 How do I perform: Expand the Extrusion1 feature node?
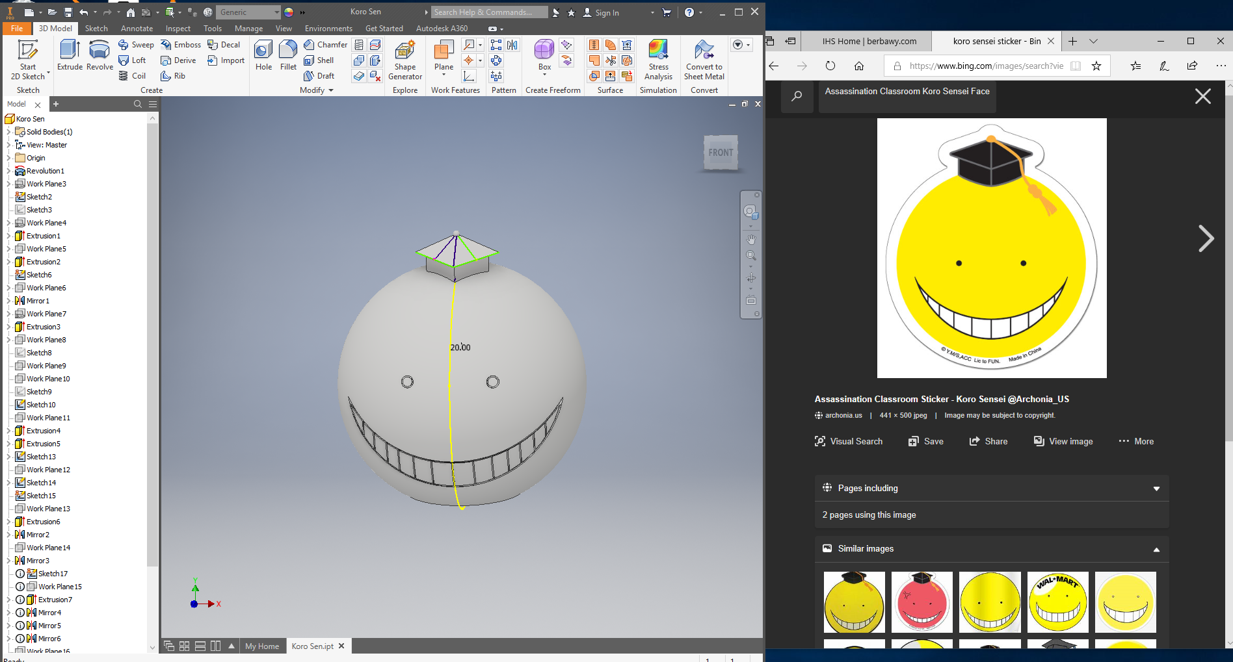(9, 236)
